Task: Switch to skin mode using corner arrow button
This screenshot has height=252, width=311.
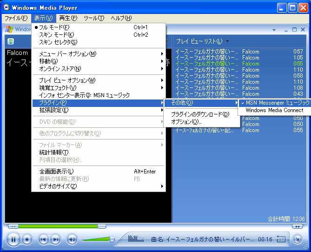Action: coord(298,239)
